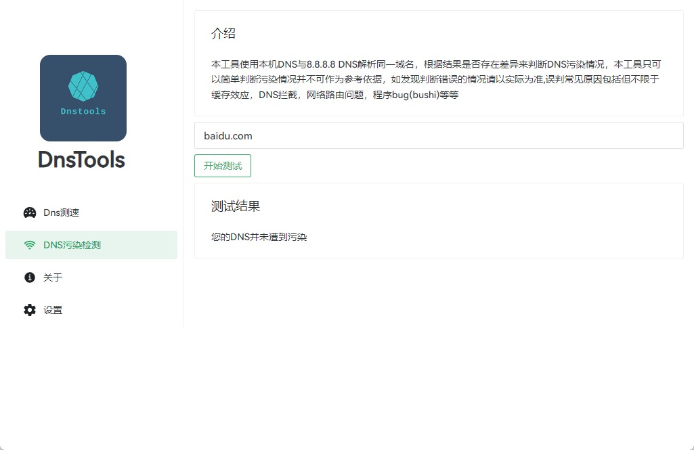Click the result text 您的DNS并未遭到污染
Screen dimensions: 694x450
[259, 238]
